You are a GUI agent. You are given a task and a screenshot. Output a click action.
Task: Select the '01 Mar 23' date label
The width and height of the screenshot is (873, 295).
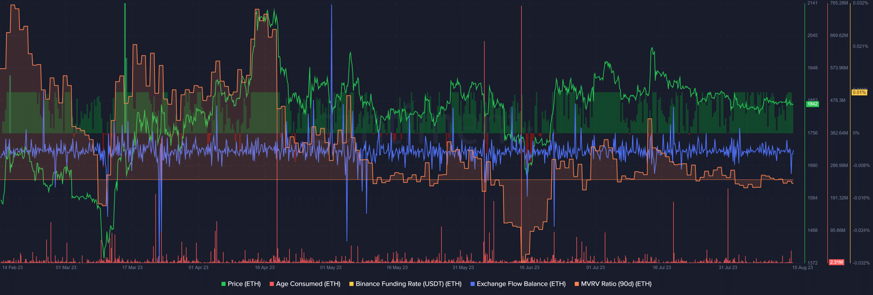pos(66,267)
